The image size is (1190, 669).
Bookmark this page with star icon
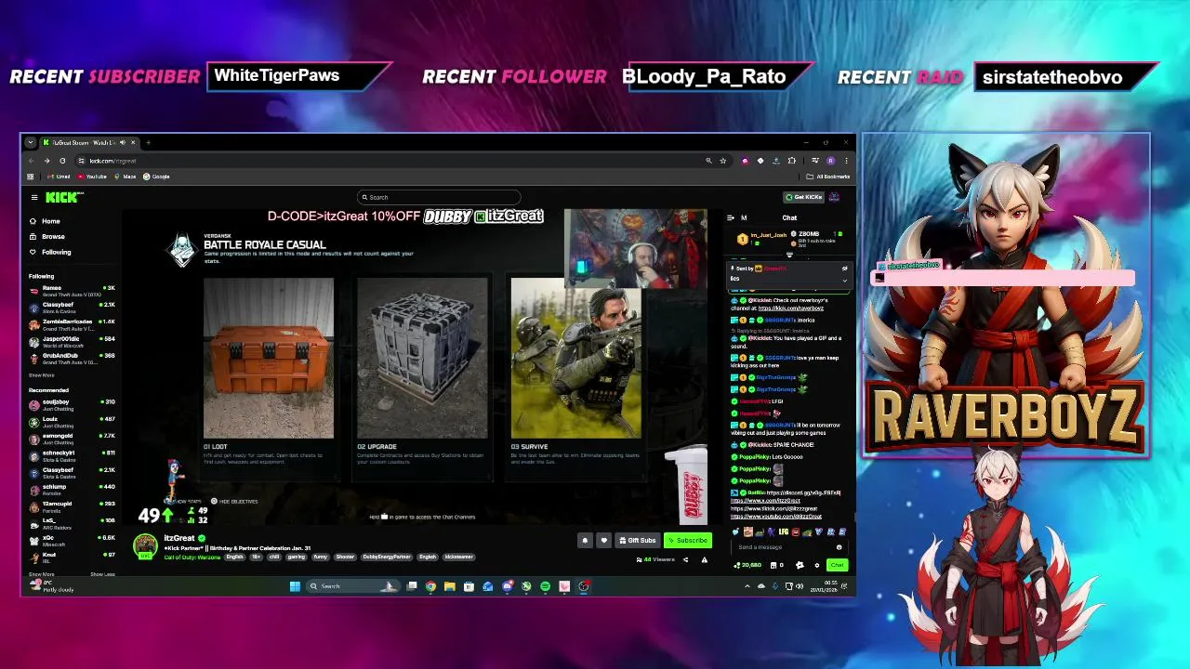point(722,161)
